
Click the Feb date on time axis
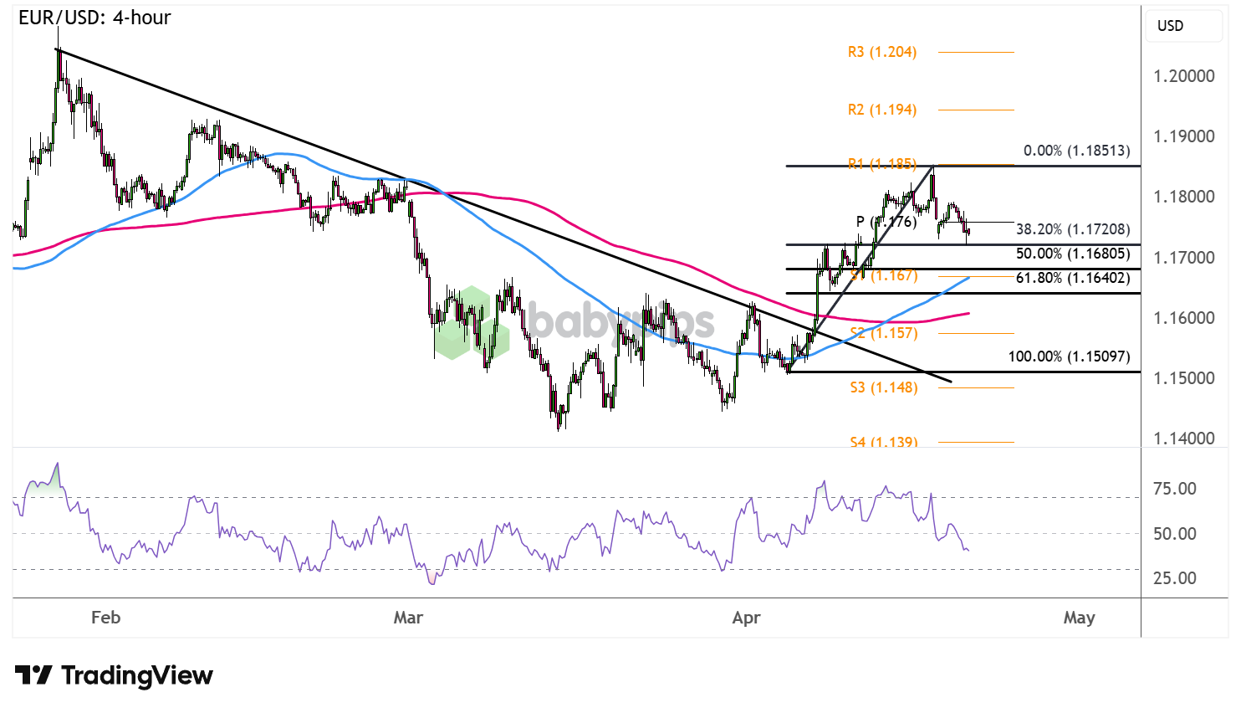105,618
